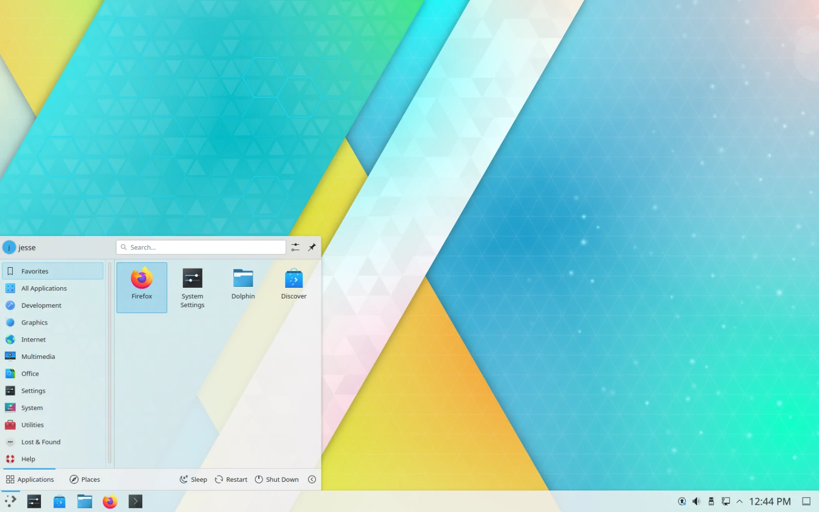Pin the launcher menu open
Image resolution: width=819 pixels, height=512 pixels.
coord(312,247)
